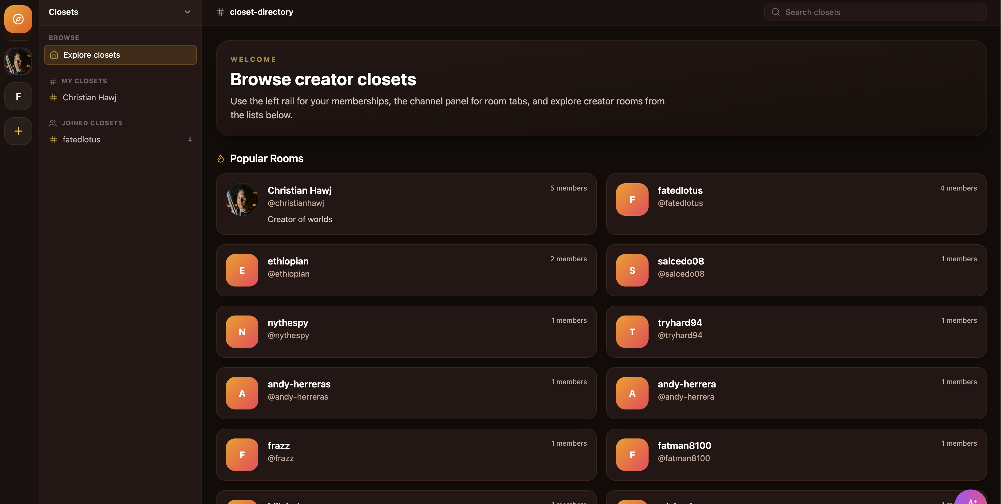Click the people icon beside Joined Closets

(53, 123)
